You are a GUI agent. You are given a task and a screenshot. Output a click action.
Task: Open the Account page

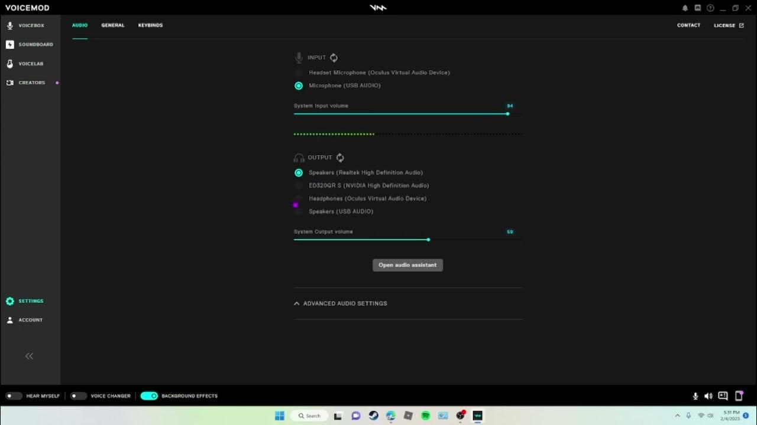point(25,320)
